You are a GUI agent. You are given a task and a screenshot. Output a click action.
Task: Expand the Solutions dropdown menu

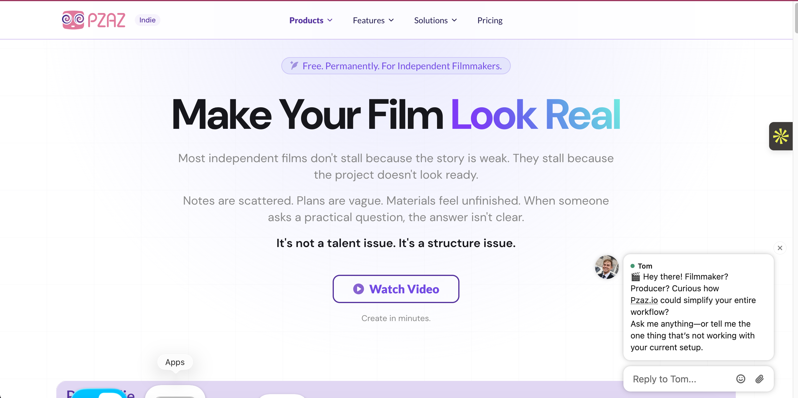click(435, 20)
